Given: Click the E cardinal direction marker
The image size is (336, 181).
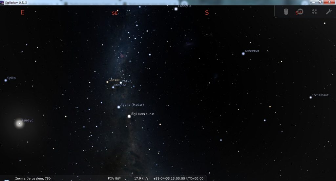Looking at the screenshot, I should 23,12.
